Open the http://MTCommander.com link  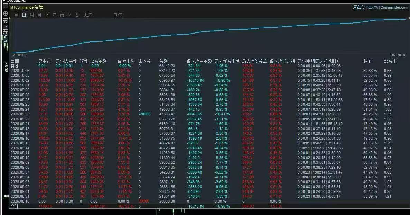pos(387,7)
